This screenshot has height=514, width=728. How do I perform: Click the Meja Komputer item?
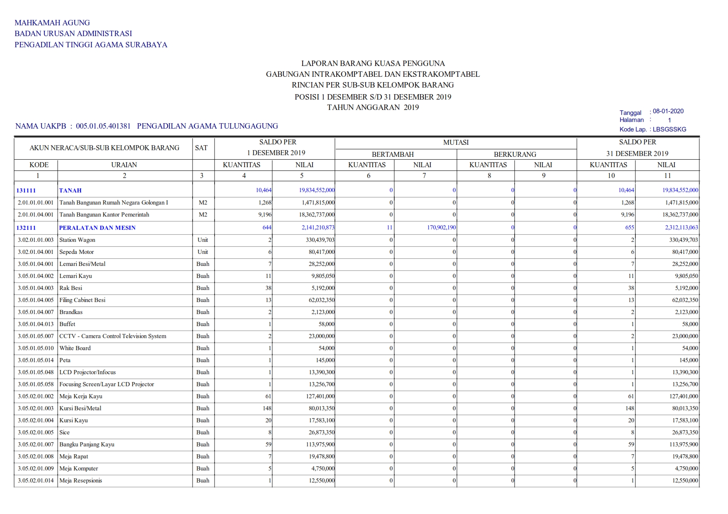click(x=79, y=469)
